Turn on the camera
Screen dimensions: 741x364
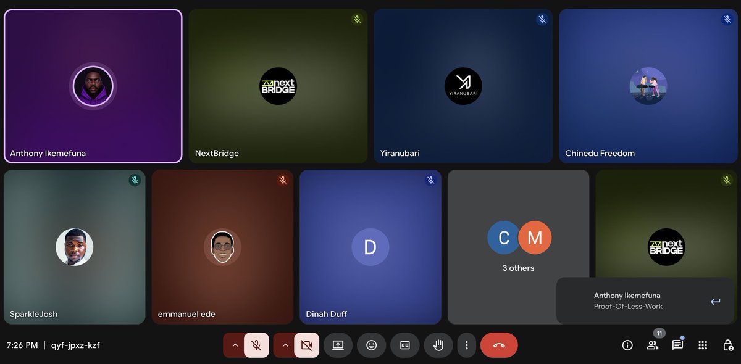pyautogui.click(x=307, y=345)
